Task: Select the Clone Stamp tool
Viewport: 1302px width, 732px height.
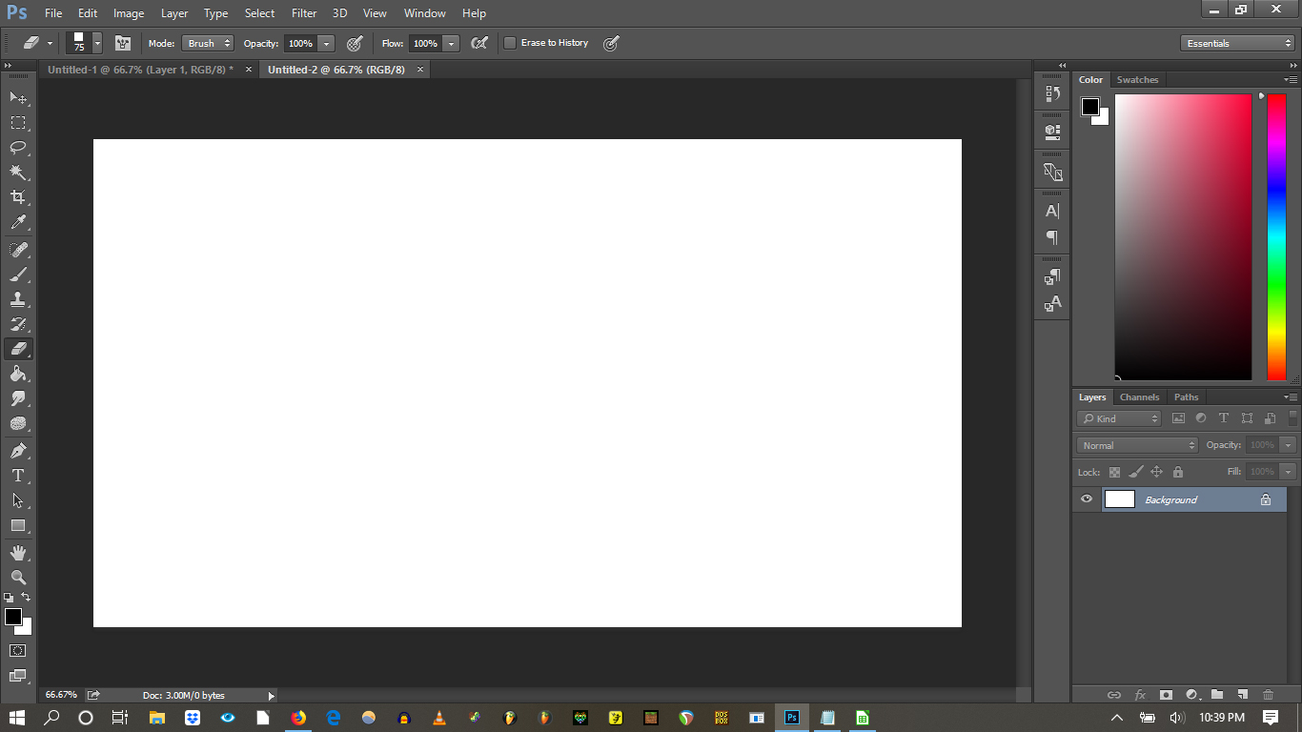Action: [x=18, y=299]
